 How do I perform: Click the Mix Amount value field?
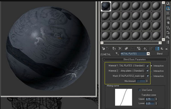click(x=141, y=81)
